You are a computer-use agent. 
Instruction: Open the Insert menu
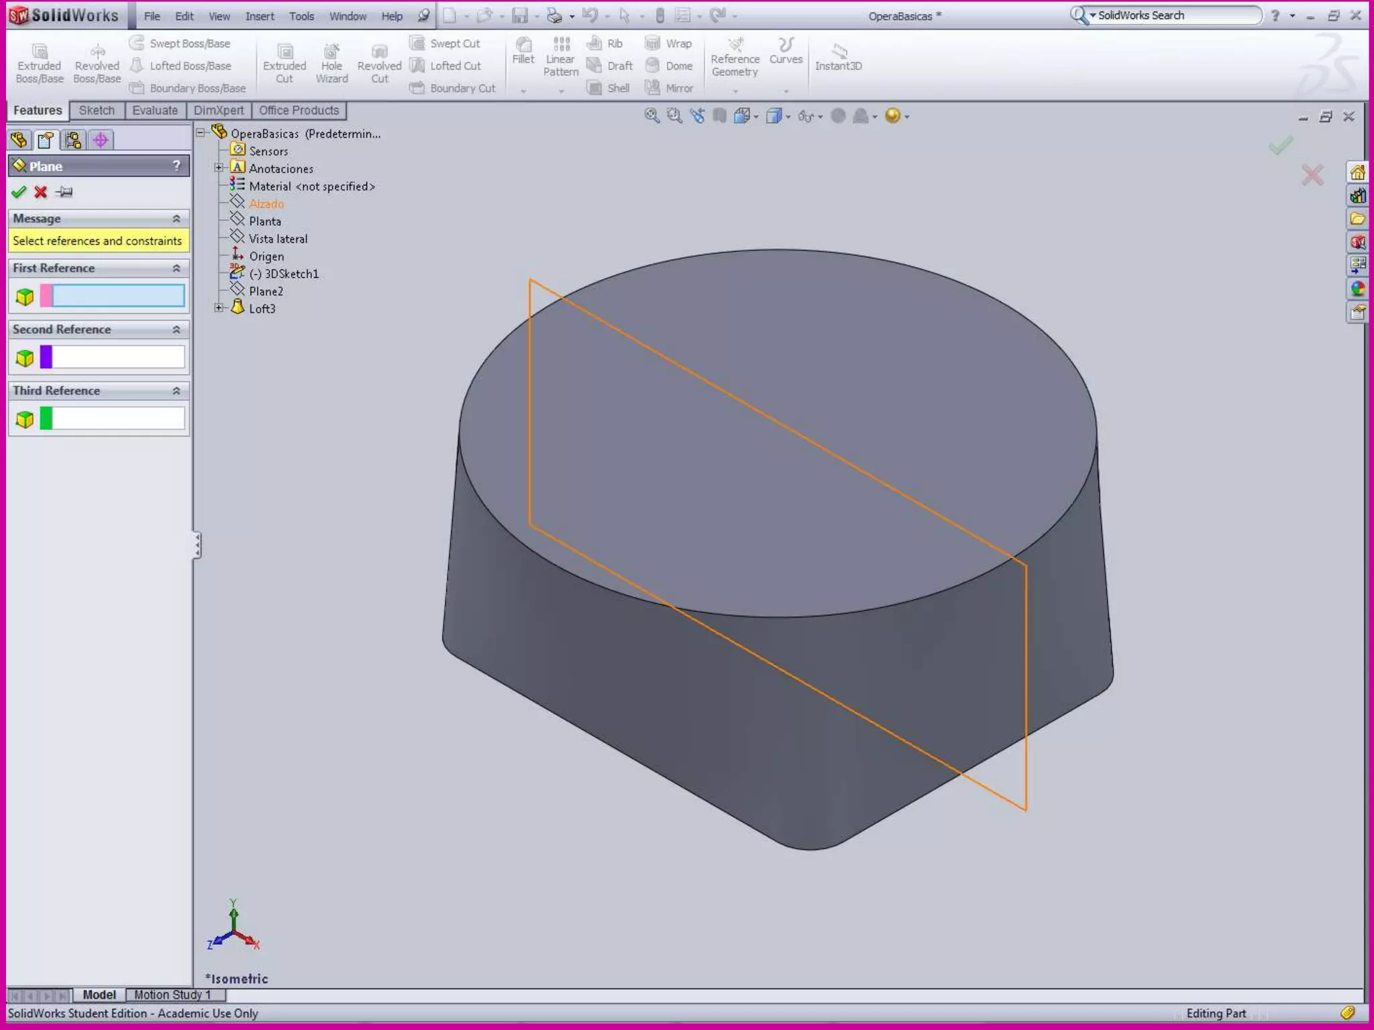tap(260, 16)
